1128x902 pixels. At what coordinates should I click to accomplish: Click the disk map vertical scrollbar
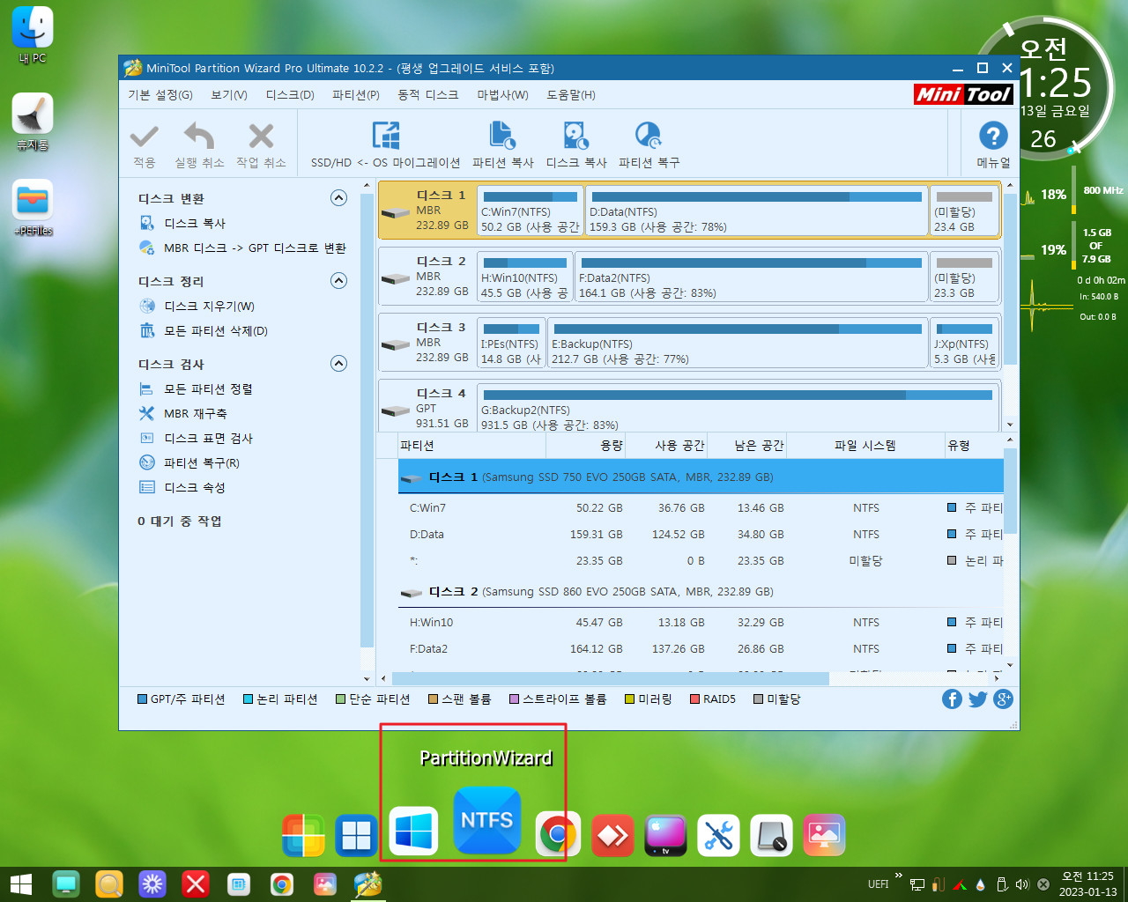1010,277
